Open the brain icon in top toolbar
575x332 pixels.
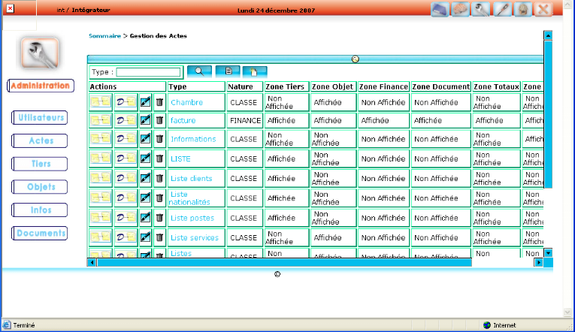[x=462, y=10]
